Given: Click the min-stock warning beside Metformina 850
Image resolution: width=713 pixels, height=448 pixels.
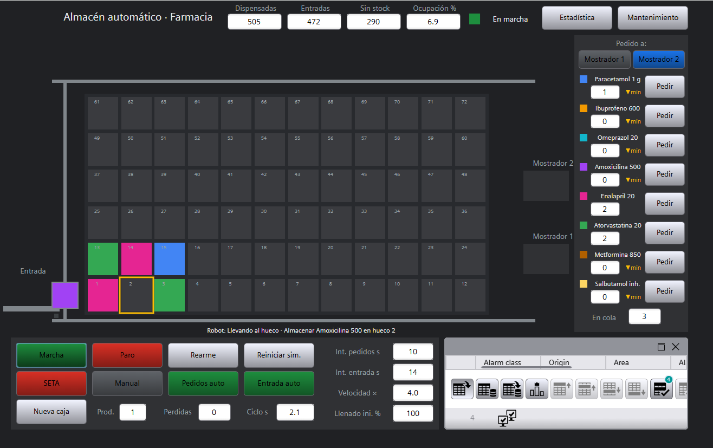Looking at the screenshot, I should point(633,268).
